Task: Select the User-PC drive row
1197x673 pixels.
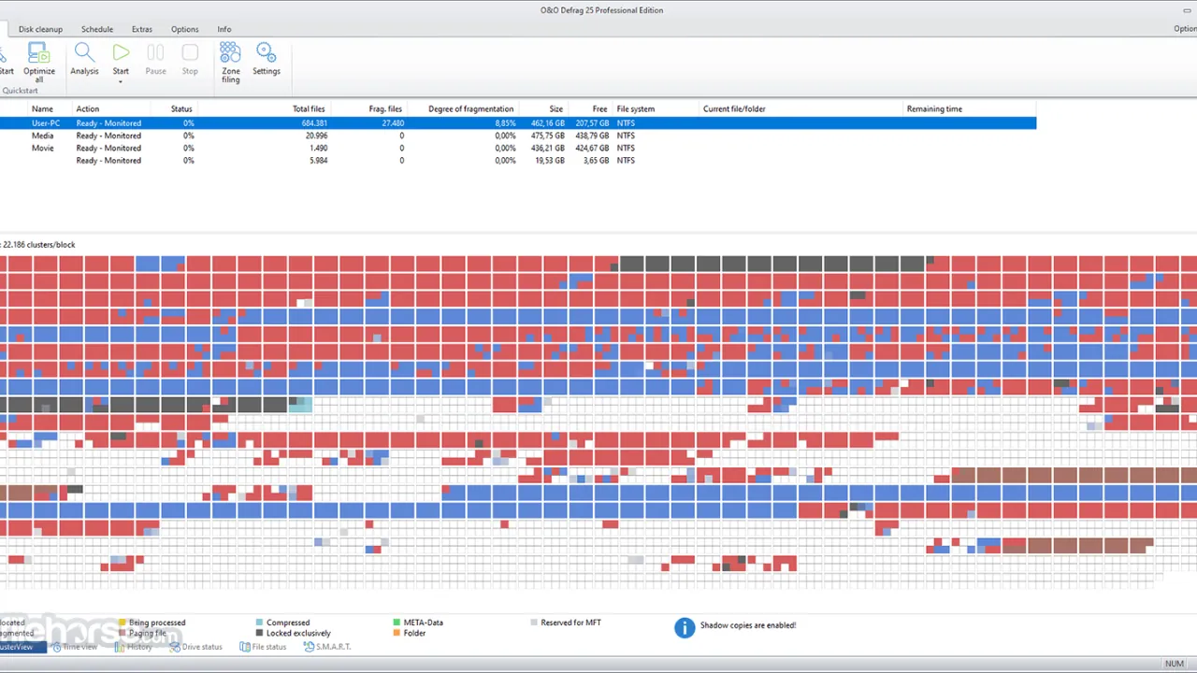Action: (x=518, y=122)
